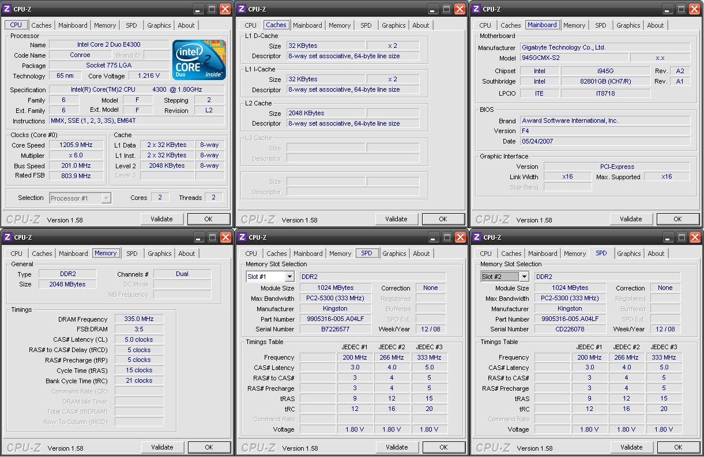Screen dimensions: 704x457
Task: Click the CPU-Z title icon in Gigabyte motherboard window
Action: [477, 9]
